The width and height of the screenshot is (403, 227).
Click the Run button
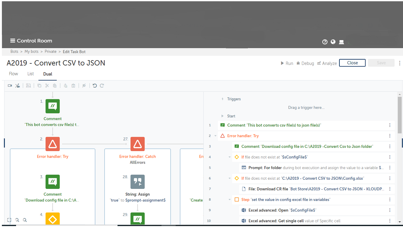point(287,63)
